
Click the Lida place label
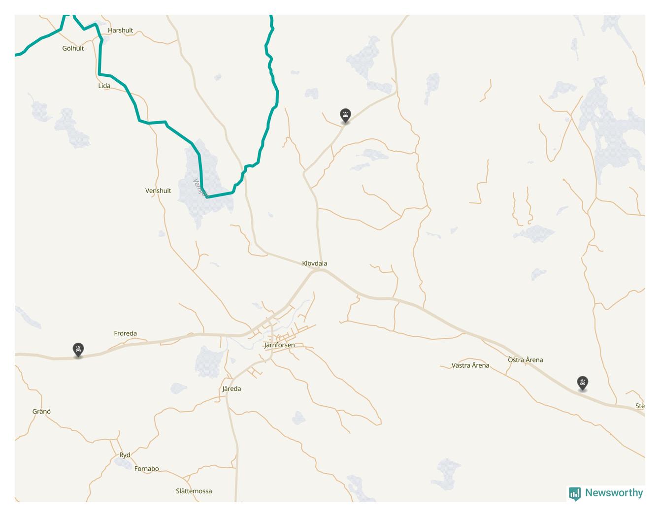[104, 86]
